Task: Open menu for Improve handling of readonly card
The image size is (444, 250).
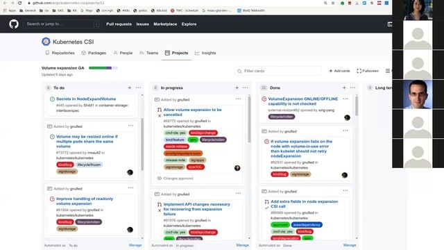Action: (x=130, y=188)
